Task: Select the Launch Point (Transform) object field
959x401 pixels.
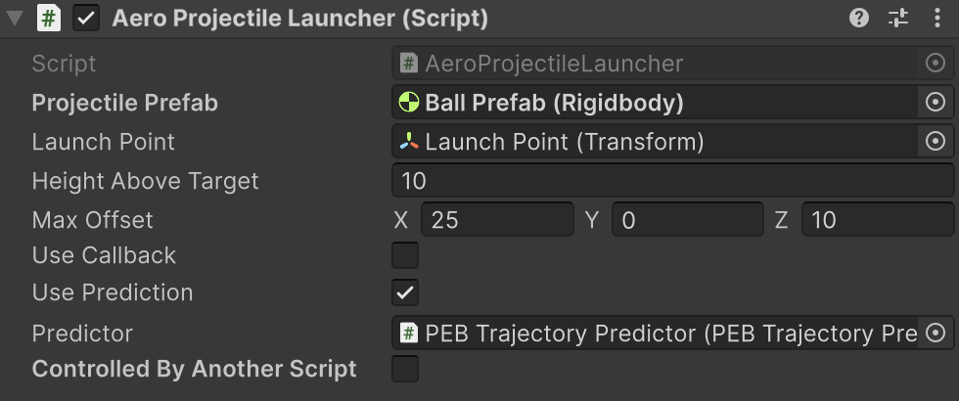Action: [x=656, y=142]
